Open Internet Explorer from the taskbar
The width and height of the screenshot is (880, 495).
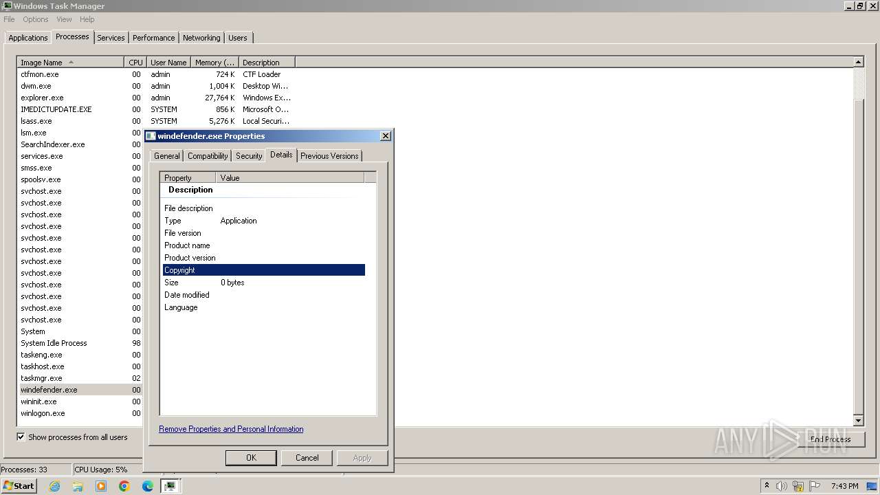(x=54, y=486)
